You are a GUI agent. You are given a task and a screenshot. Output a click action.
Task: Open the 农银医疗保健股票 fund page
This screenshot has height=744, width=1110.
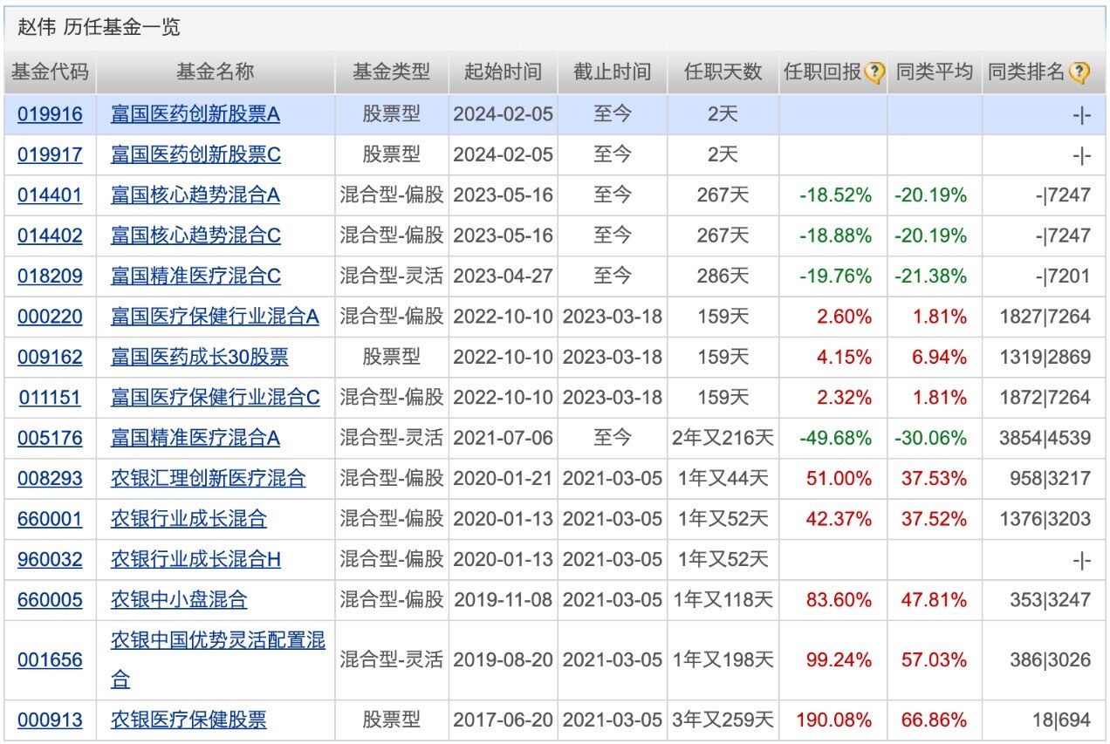pyautogui.click(x=188, y=720)
